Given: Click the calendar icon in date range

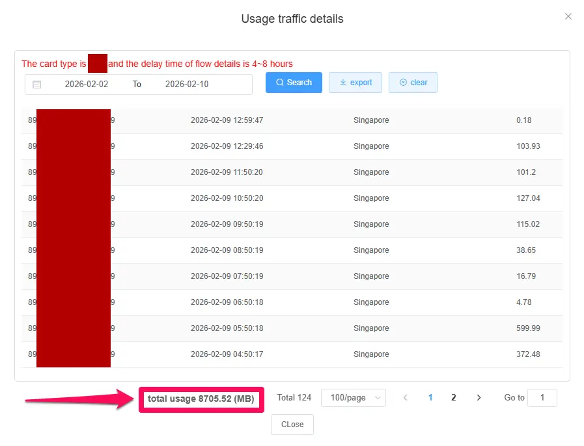Looking at the screenshot, I should point(37,85).
